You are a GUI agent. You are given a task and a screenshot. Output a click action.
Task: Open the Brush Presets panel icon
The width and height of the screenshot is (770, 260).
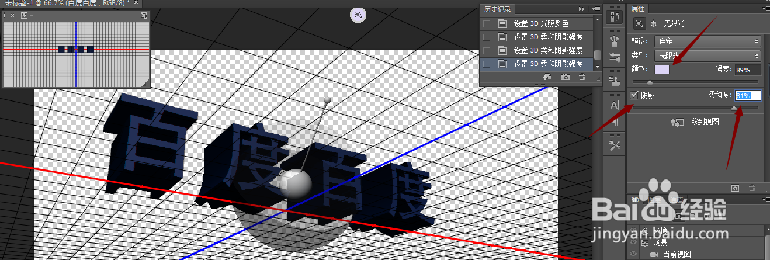pyautogui.click(x=614, y=41)
